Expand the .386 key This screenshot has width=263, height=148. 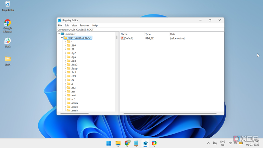(x=65, y=45)
